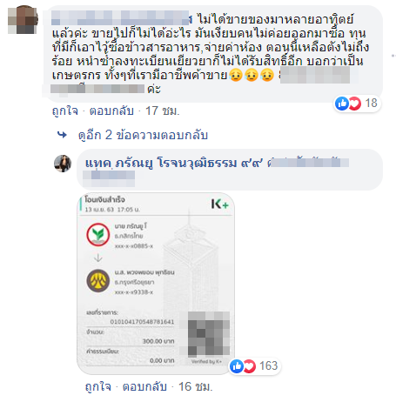Viewport: 396px width, 402px height.
Task: Click the blue like icon beside 163
Action: click(237, 366)
